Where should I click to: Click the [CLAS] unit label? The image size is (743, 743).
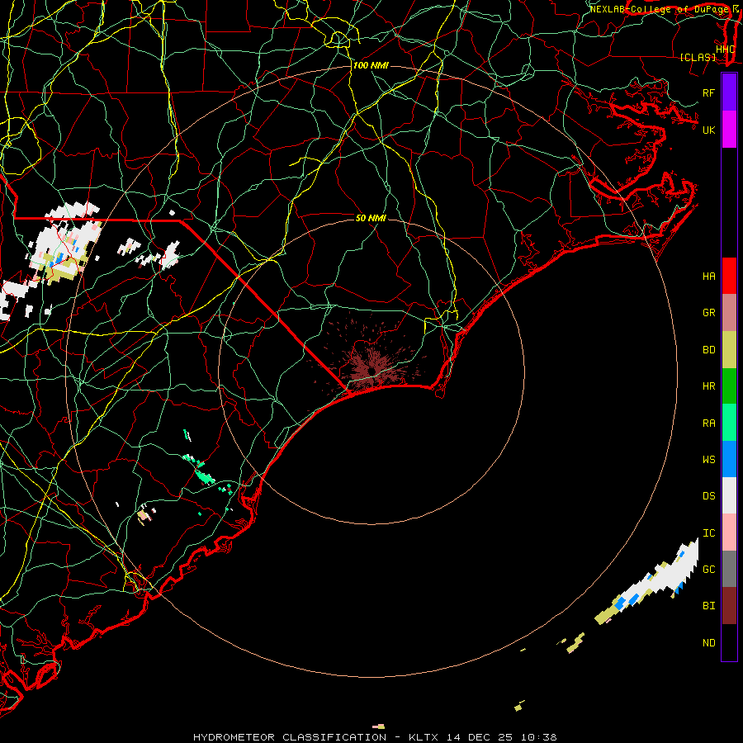(698, 58)
